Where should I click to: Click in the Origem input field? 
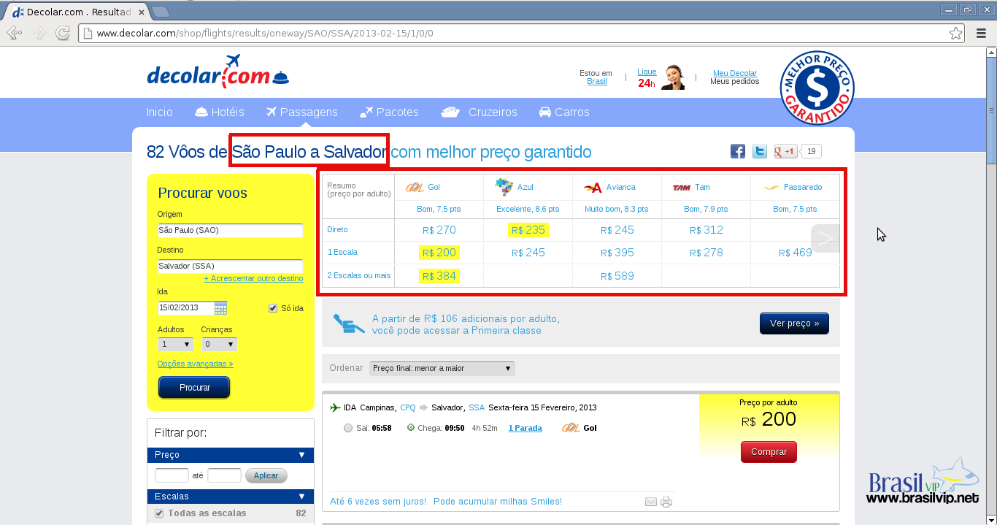click(x=230, y=230)
